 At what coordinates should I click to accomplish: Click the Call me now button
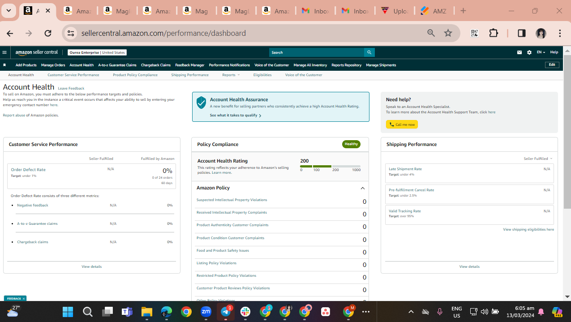click(402, 125)
